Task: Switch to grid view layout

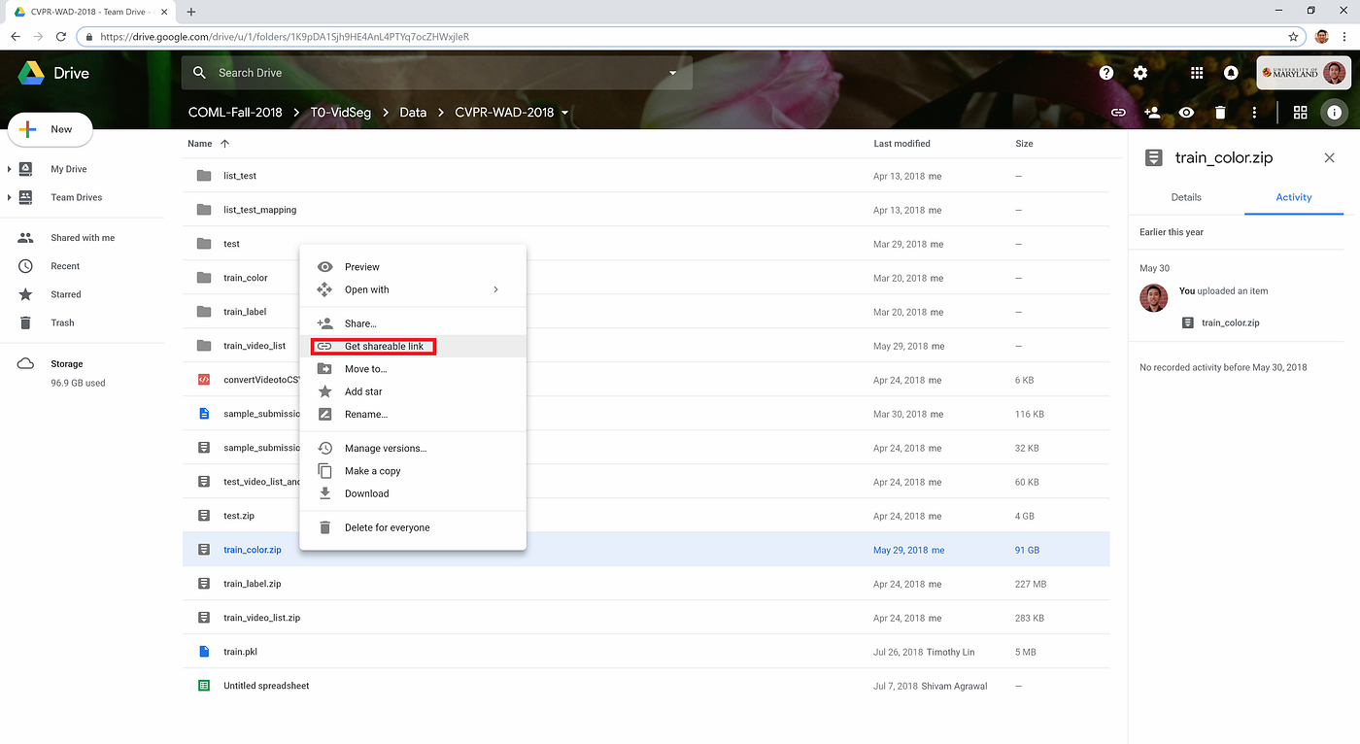Action: (x=1300, y=112)
